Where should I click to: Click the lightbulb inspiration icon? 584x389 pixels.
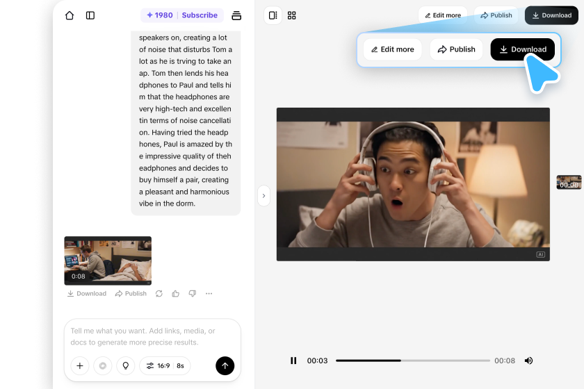coord(126,365)
